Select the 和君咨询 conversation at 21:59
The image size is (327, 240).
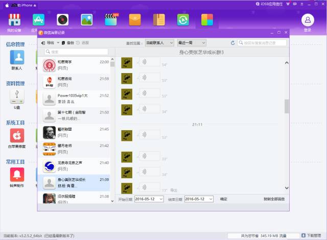click(75, 82)
